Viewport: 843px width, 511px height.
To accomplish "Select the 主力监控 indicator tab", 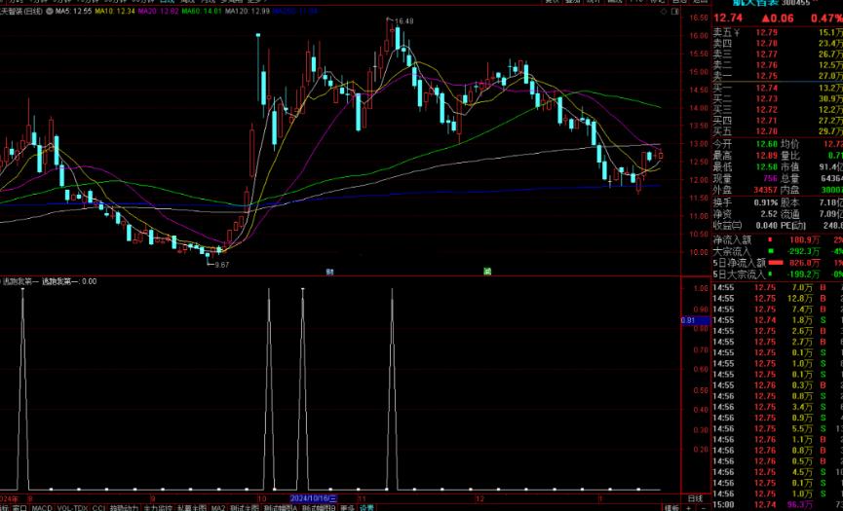I will [x=158, y=508].
